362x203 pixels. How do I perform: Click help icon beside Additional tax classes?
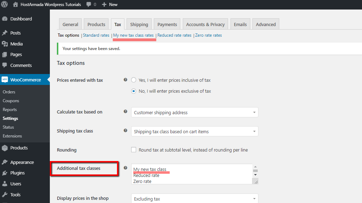point(125,168)
